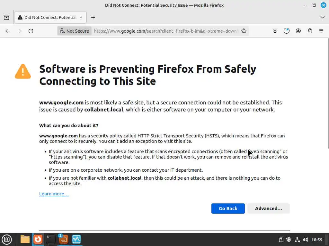Launch the Terminal from taskbar

pos(50,239)
